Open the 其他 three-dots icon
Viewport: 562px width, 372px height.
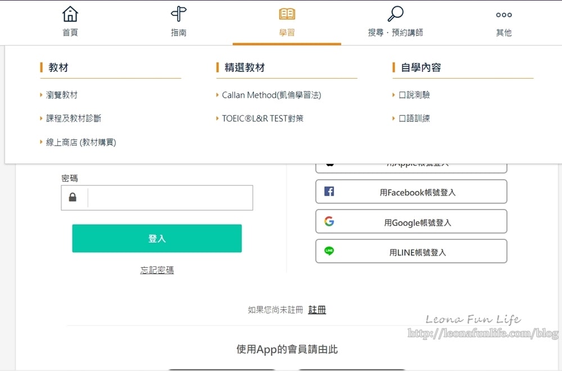point(504,15)
